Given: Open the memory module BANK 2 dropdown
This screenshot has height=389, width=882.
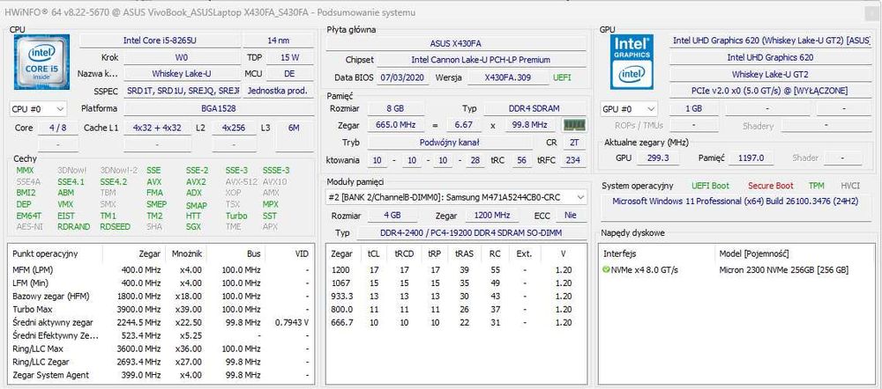Looking at the screenshot, I should (x=456, y=197).
